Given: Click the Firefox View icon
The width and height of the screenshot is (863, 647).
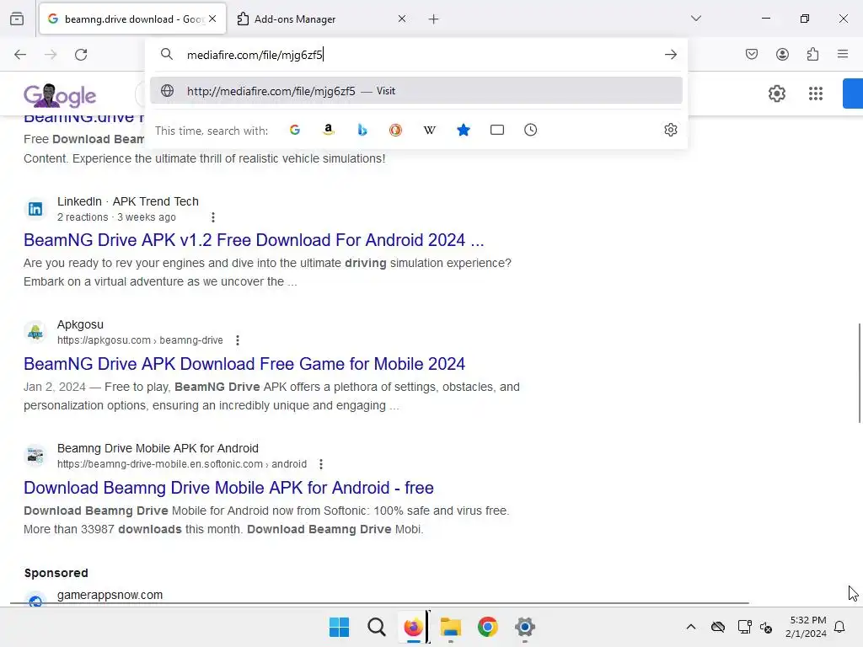Looking at the screenshot, I should tap(17, 19).
